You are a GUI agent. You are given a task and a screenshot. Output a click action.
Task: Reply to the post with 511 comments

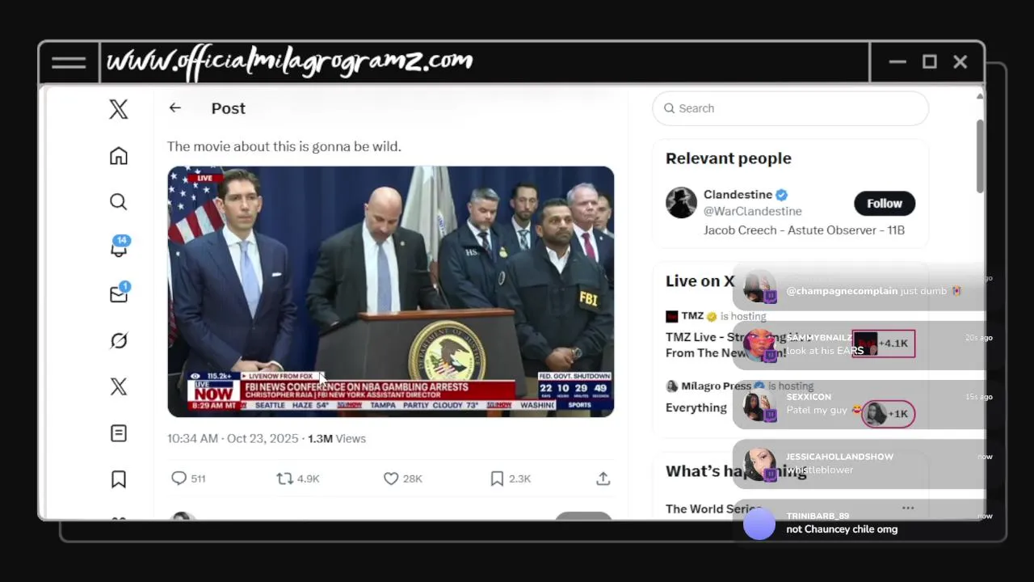point(188,479)
